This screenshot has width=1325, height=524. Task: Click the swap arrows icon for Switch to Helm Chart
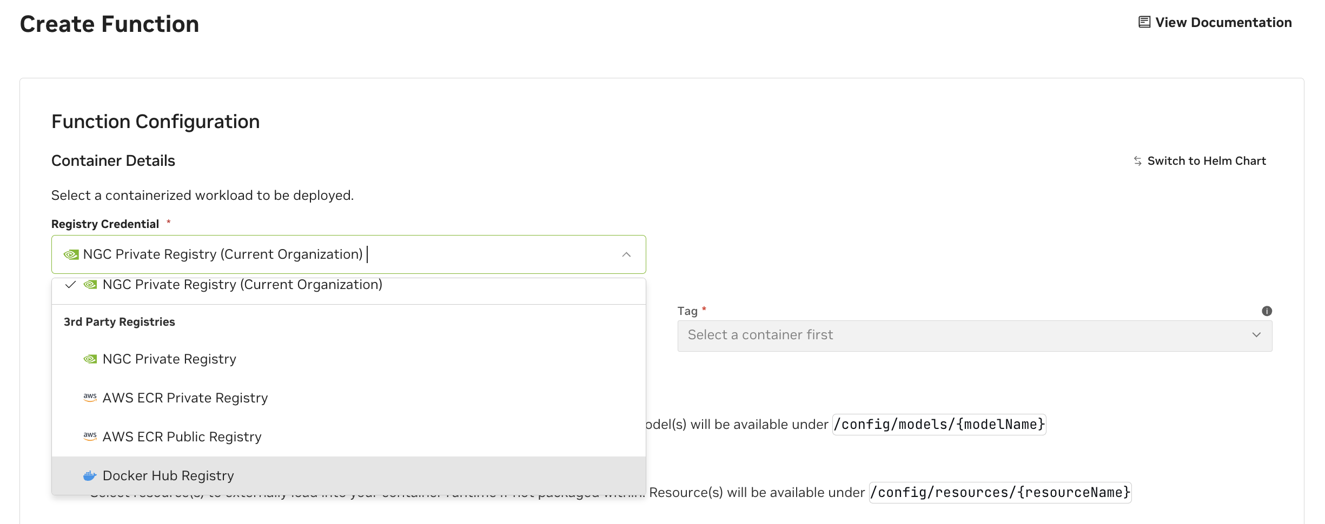[1138, 160]
